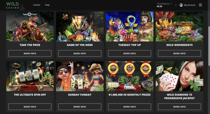
Task: Select the Tuesday Top Up Cleopatra image
Action: pos(130,27)
